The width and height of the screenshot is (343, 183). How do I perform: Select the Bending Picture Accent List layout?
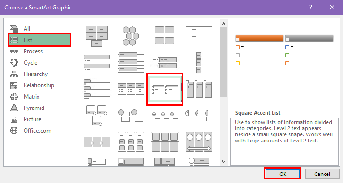click(96, 115)
